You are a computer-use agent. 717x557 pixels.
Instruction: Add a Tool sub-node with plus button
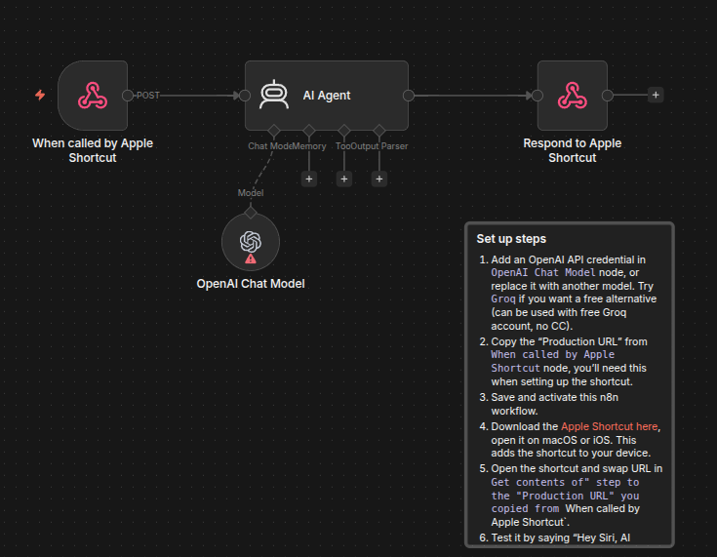tap(344, 179)
